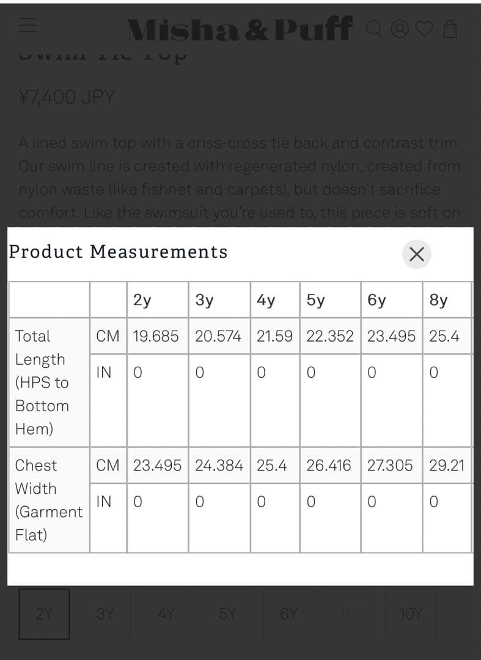Click the ¥7,400 JPY price text

coord(67,97)
